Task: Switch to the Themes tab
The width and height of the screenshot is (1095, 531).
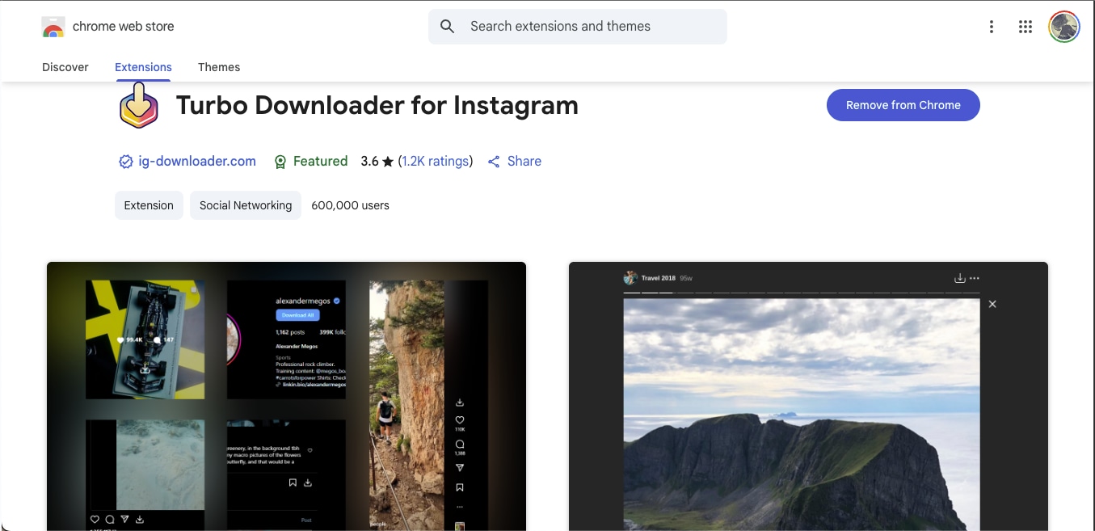Action: click(219, 67)
